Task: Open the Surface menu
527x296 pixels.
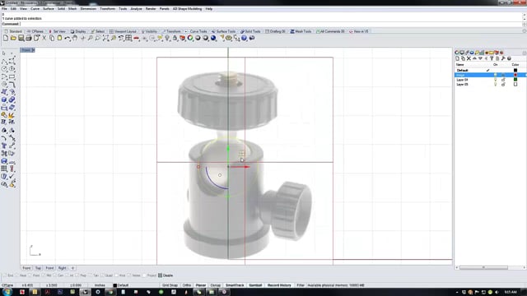Action: click(49, 9)
